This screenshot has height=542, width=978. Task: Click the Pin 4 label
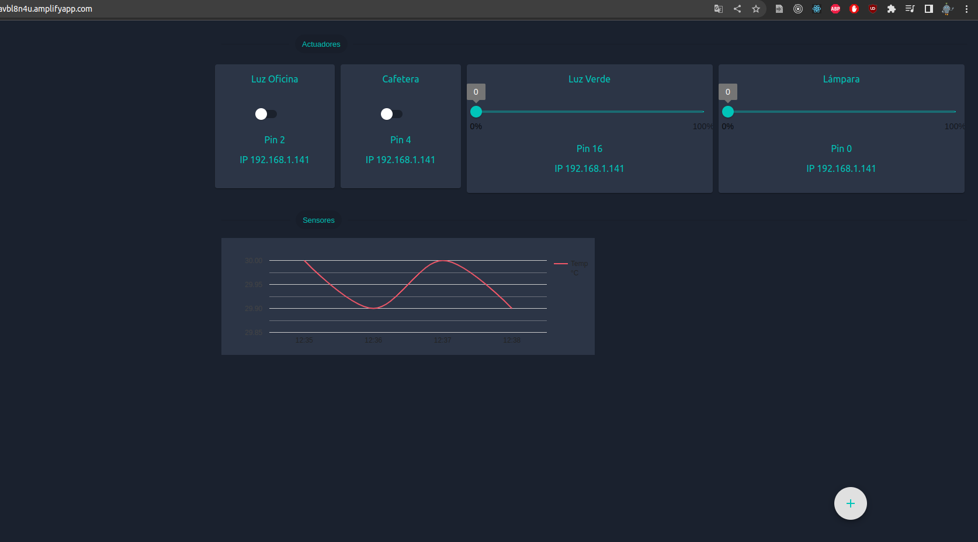[x=401, y=140]
